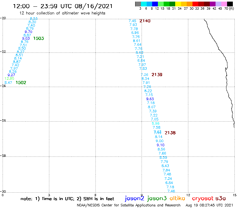
Task: Click the light green swatch in the color scale
Action: tap(161, 4)
